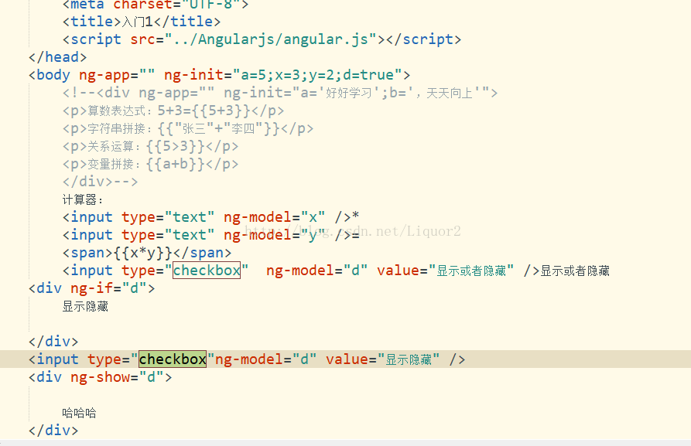Click the ng-init value "a=5;x=3;y=2;d=true"

tap(317, 75)
